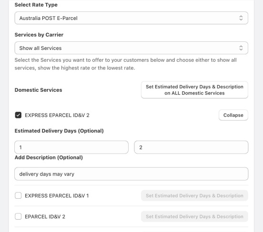Click the Show all Services chevron icon
This screenshot has width=263, height=232.
click(x=241, y=48)
